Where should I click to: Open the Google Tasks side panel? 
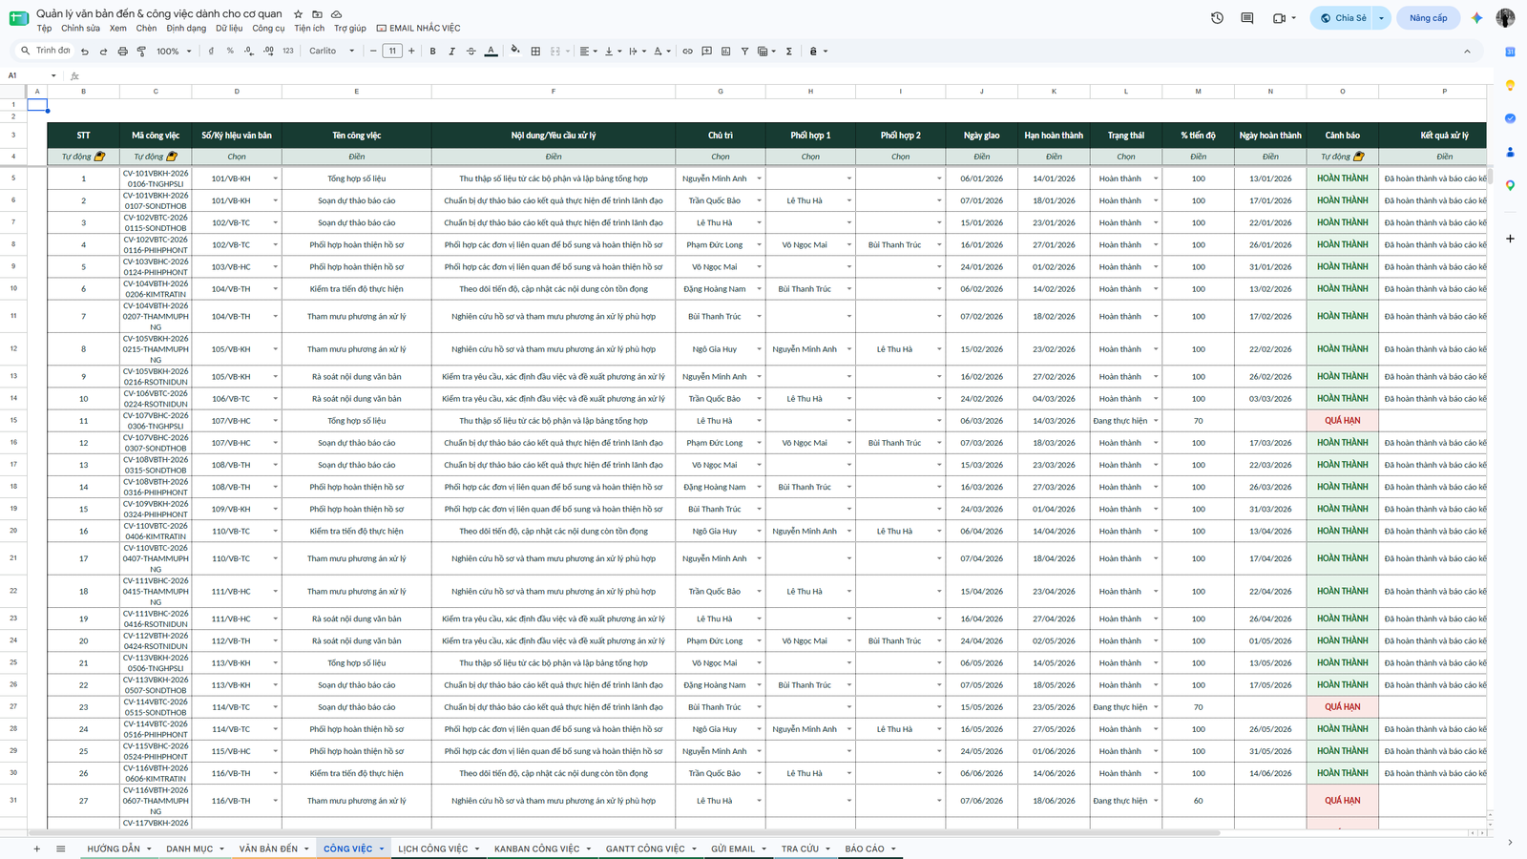[1510, 118]
